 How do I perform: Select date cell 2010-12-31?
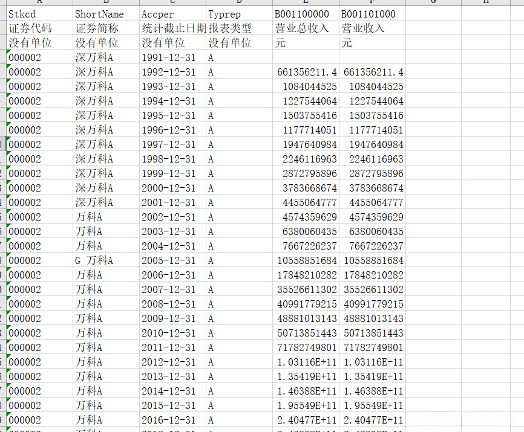click(x=173, y=333)
